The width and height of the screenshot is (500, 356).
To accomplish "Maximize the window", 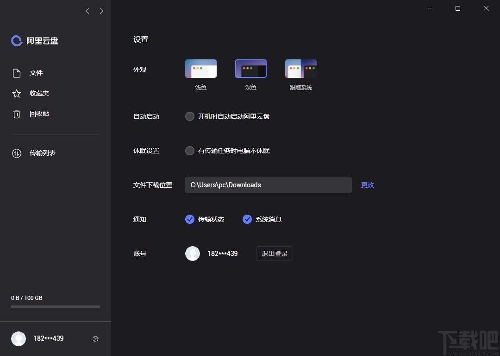I will click(458, 8).
